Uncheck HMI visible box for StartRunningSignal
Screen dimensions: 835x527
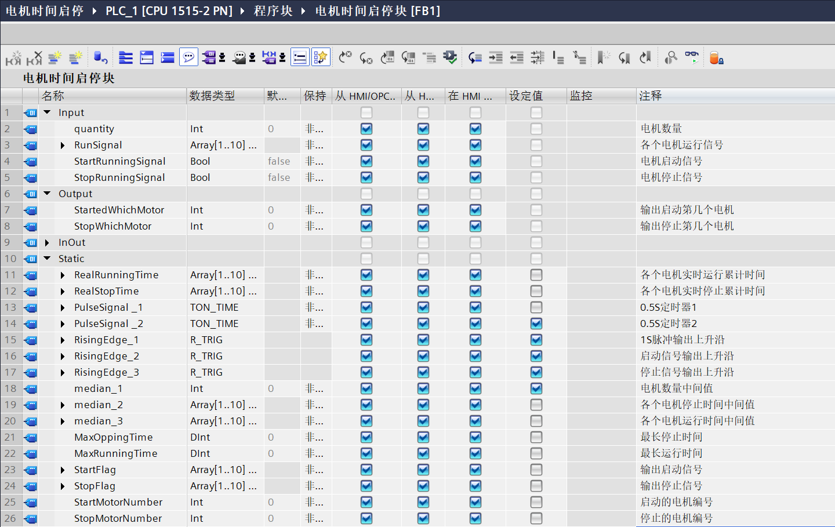[475, 161]
